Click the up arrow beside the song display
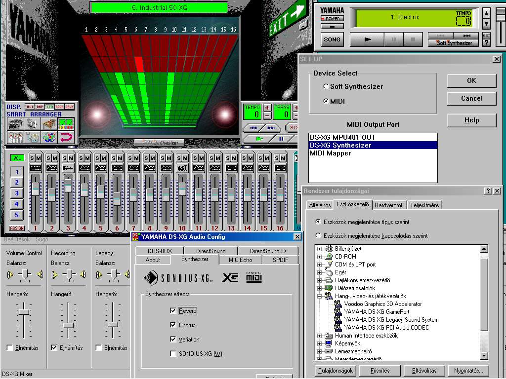The width and height of the screenshot is (506, 379). pyautogui.click(x=486, y=13)
